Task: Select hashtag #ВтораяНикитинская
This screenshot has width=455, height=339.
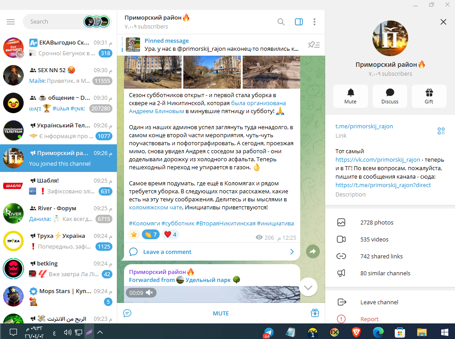Action: [x=225, y=223]
